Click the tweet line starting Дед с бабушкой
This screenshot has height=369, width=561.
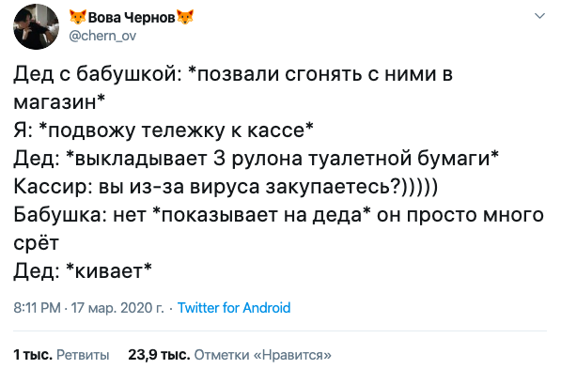[233, 74]
